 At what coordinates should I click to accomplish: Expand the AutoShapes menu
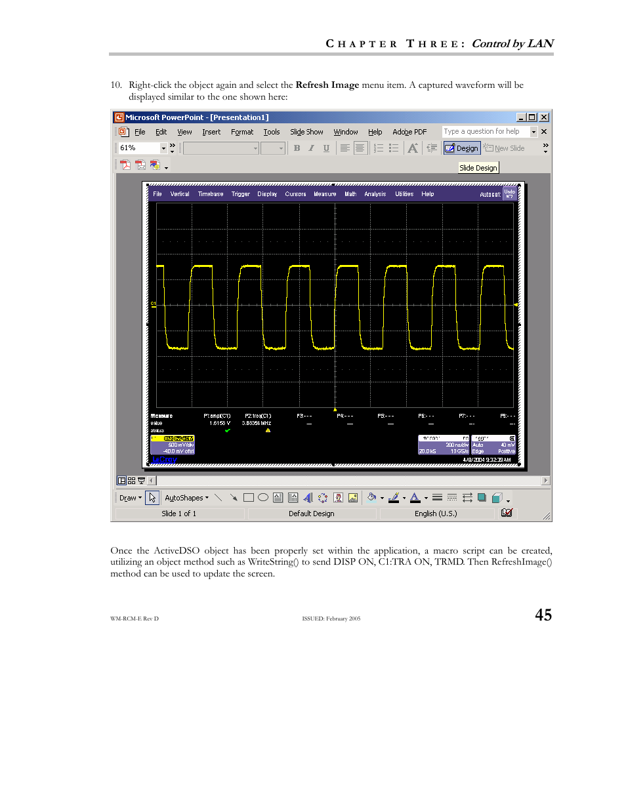(186, 498)
